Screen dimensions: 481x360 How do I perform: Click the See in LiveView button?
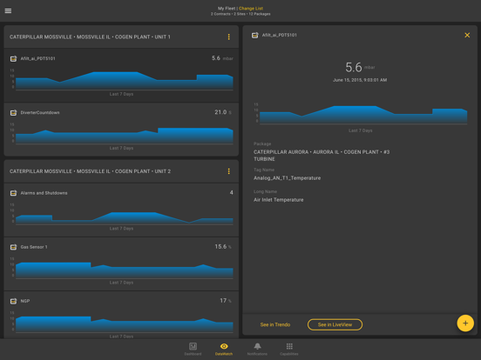click(335, 325)
